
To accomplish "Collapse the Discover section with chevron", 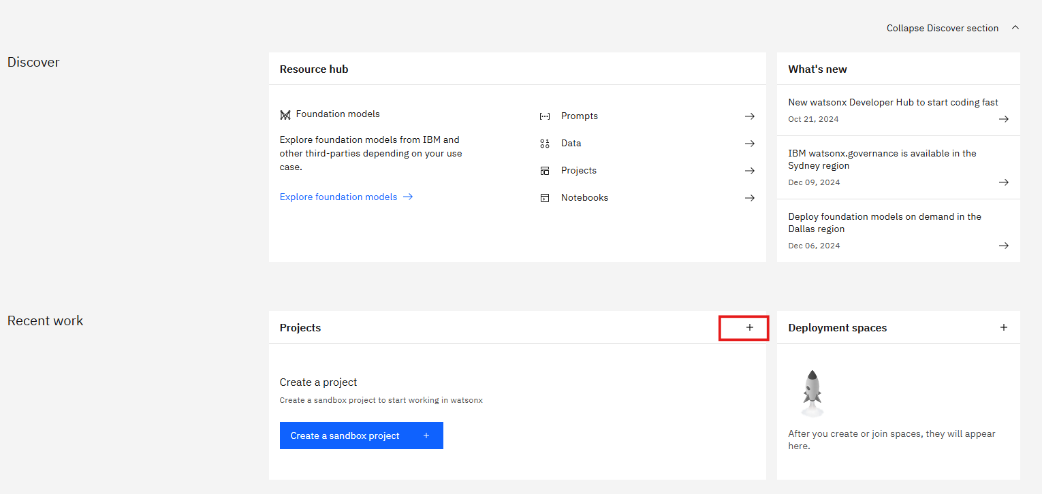I will [1015, 28].
